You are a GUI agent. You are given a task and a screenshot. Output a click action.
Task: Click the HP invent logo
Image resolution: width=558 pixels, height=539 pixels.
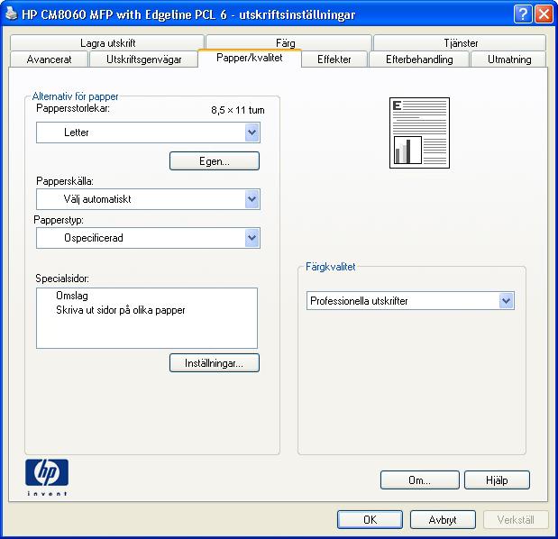pyautogui.click(x=47, y=478)
